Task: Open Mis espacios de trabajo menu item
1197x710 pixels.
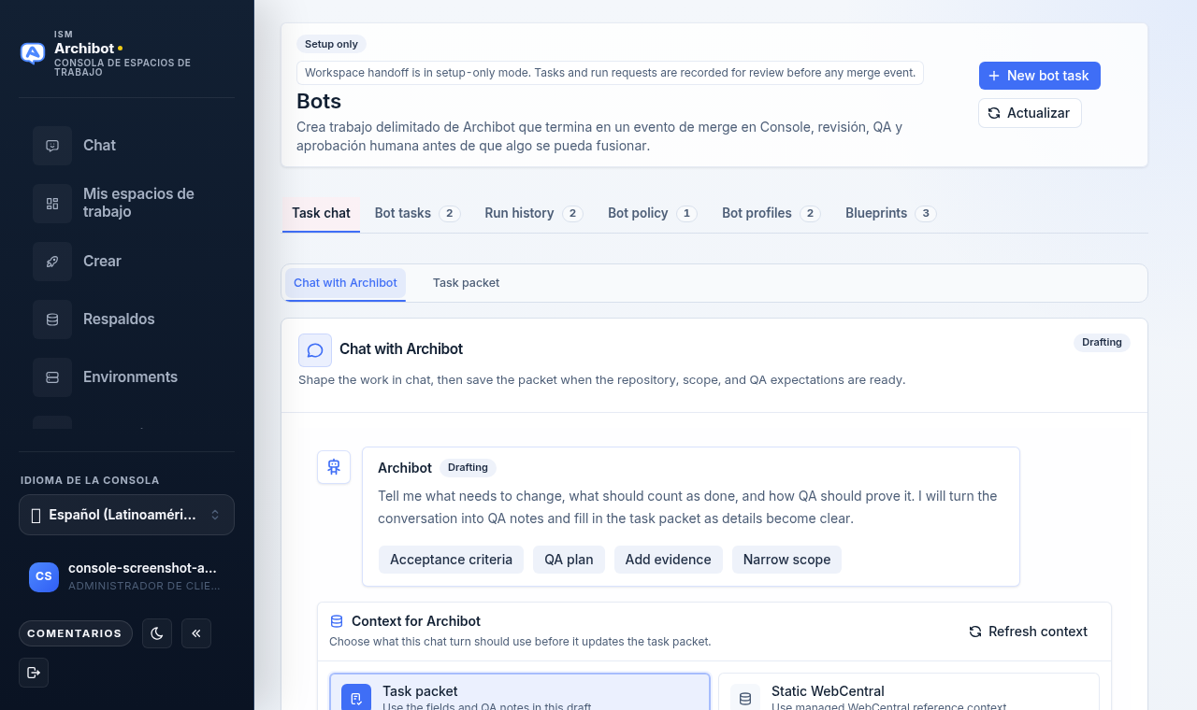Action: pos(126,204)
